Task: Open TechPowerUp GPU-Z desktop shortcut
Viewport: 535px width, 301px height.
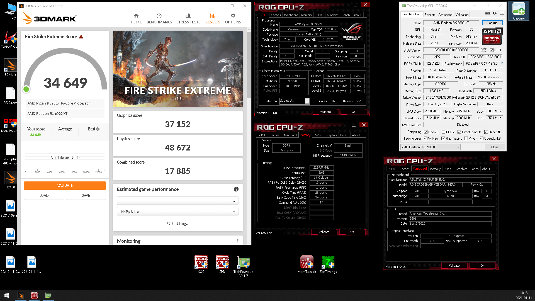Action: pyautogui.click(x=243, y=266)
